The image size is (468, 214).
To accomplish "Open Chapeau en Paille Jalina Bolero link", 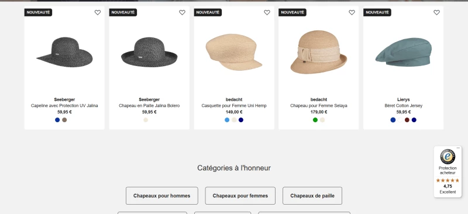I will coord(149,106).
